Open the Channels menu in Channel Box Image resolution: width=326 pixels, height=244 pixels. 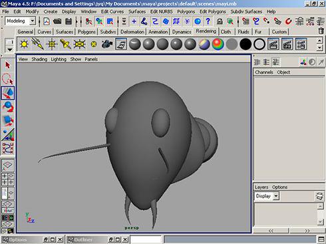click(264, 72)
